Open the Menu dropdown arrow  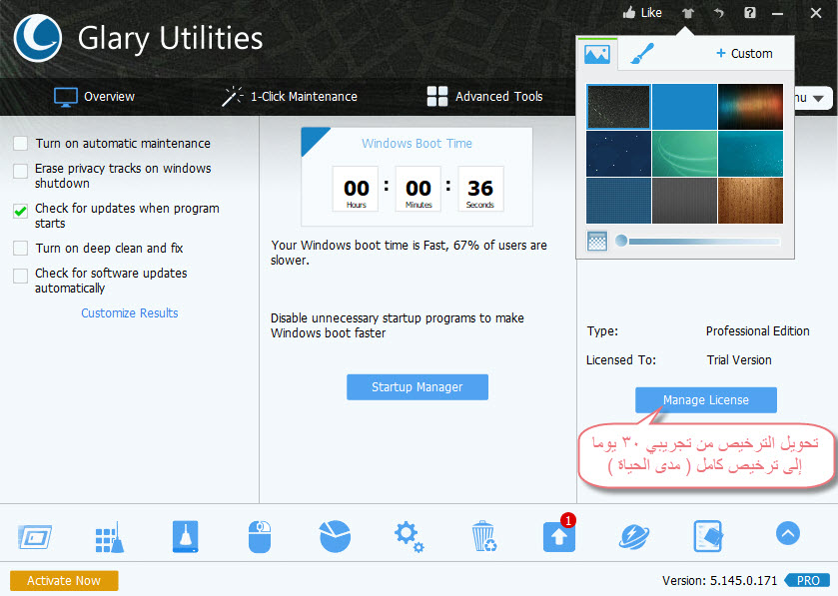pos(817,99)
